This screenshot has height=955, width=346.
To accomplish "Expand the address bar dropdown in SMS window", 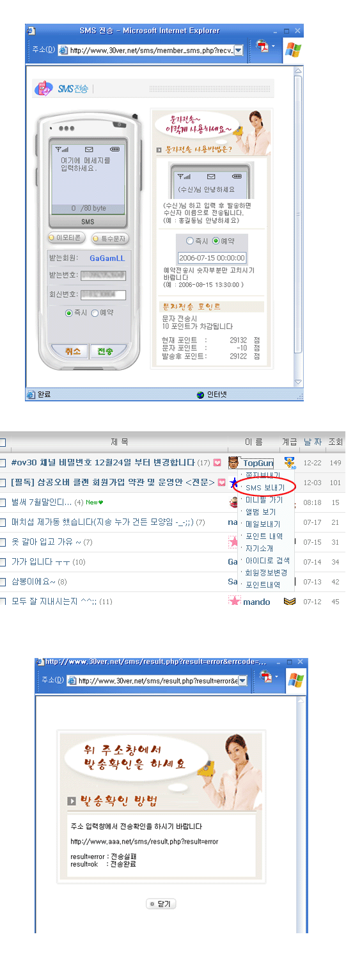I will tap(239, 50).
